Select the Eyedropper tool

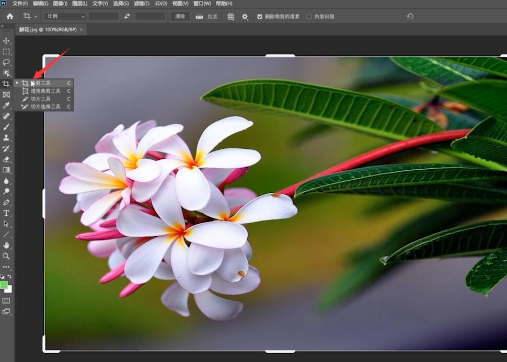click(6, 106)
